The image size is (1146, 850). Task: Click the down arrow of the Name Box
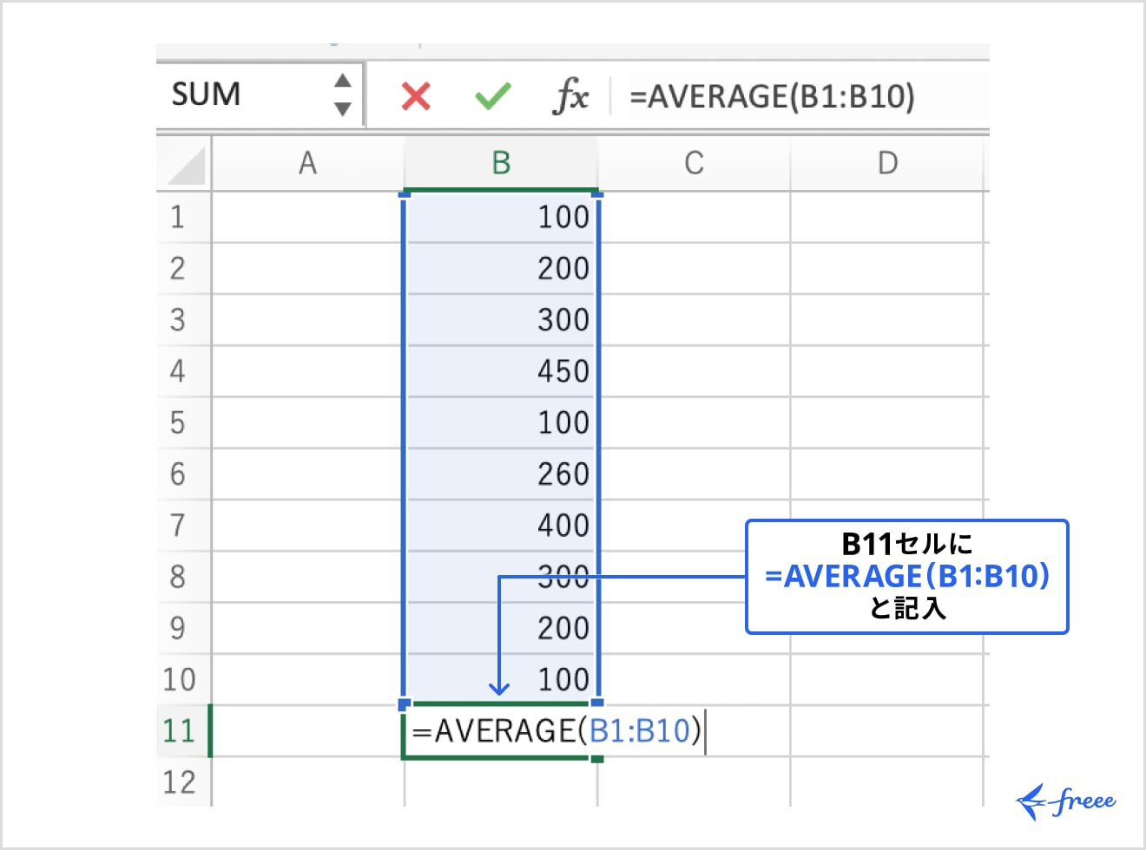click(x=342, y=108)
